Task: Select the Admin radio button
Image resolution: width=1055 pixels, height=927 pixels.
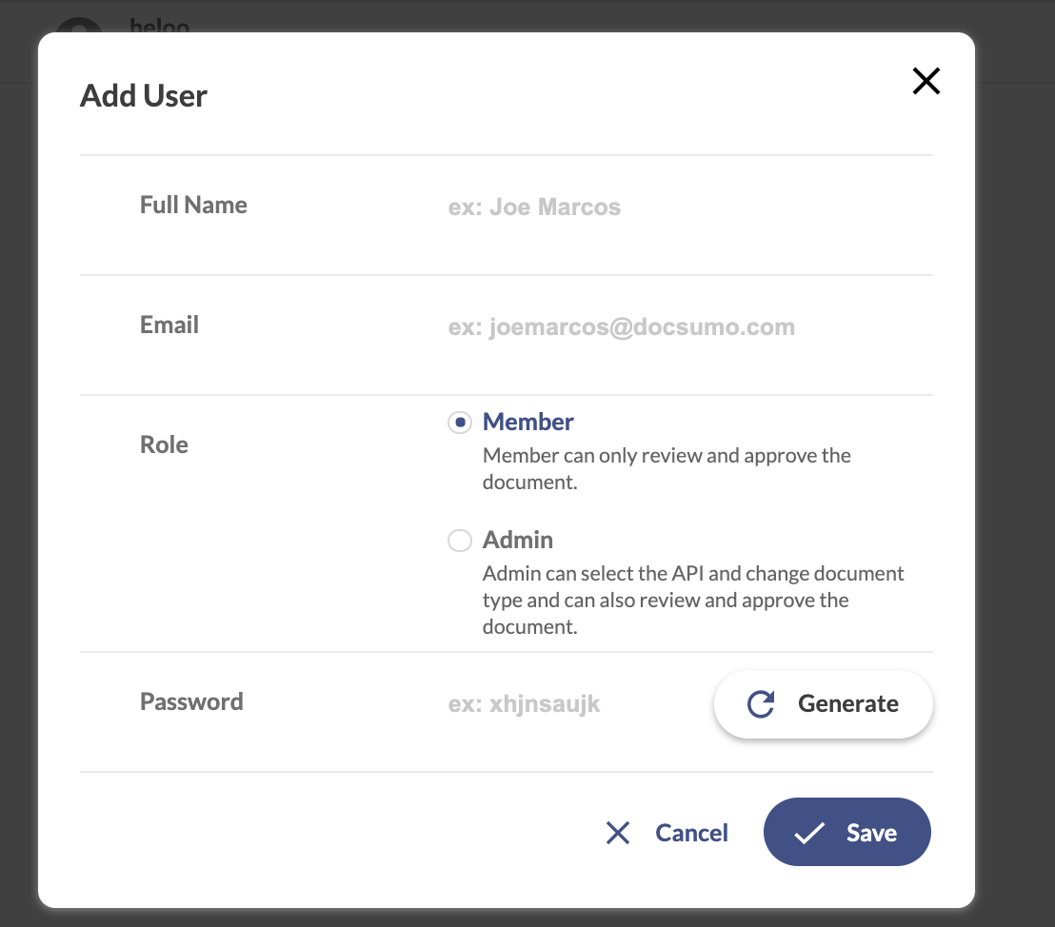Action: 460,541
